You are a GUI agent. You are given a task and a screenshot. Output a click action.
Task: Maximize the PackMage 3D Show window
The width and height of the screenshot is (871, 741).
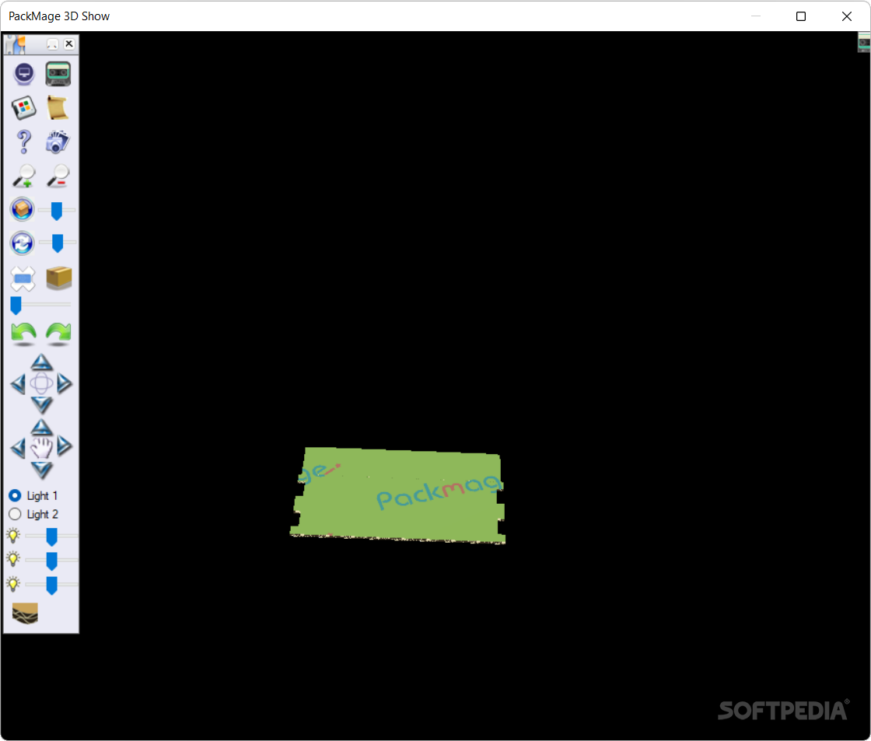[801, 16]
